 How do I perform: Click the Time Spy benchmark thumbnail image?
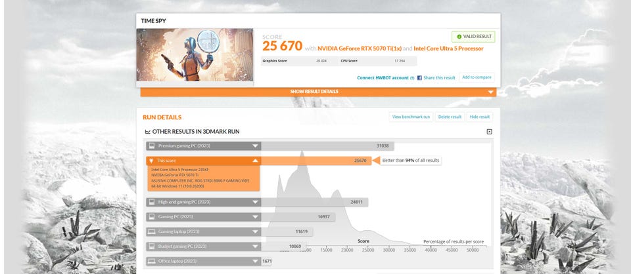[x=195, y=54]
